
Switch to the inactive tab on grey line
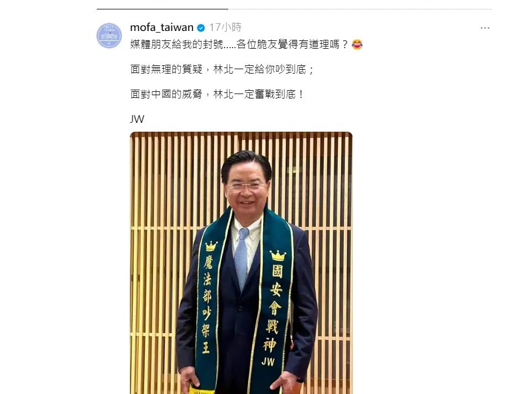pos(360,9)
